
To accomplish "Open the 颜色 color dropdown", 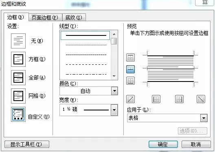I will click(x=114, y=91).
